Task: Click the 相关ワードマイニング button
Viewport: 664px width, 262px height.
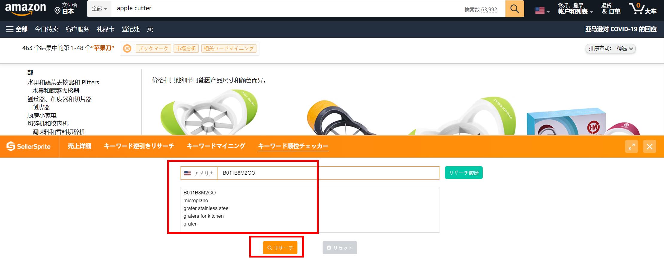Action: (x=229, y=48)
